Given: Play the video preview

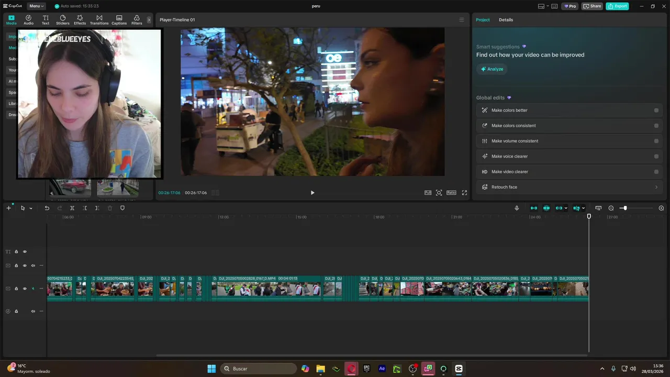Looking at the screenshot, I should click(312, 193).
